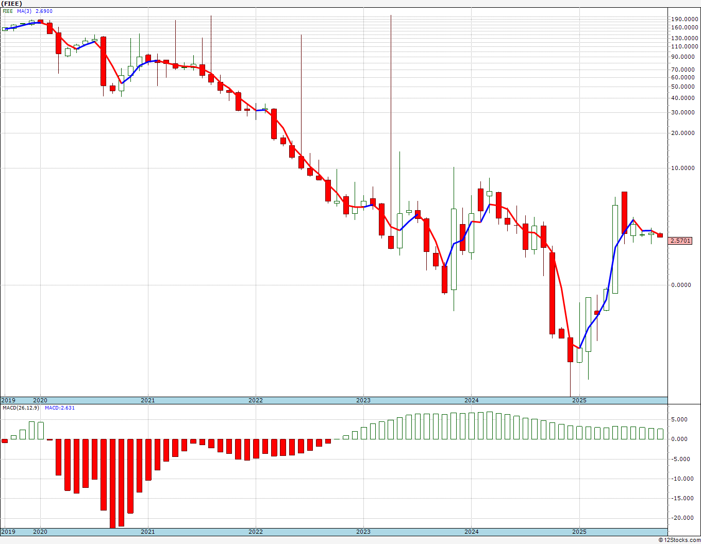
Task: Click the 130.0000 price axis label
Action: (x=683, y=38)
